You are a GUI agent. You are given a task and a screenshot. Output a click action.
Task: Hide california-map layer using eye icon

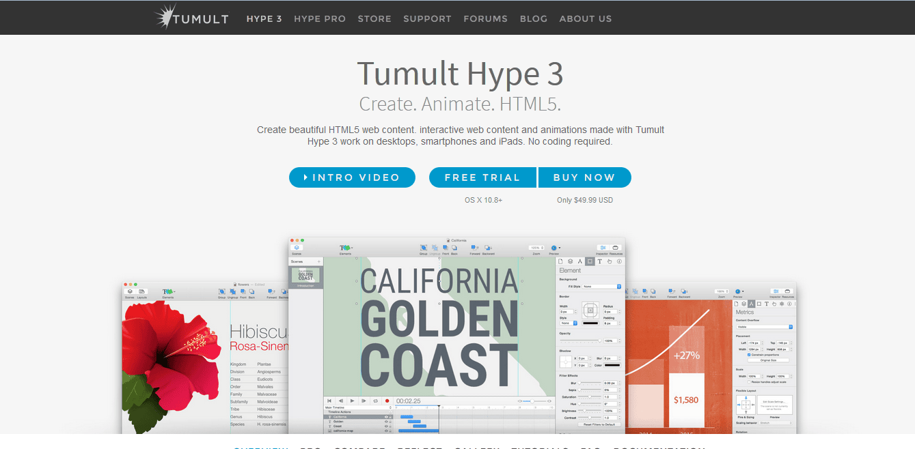click(386, 431)
